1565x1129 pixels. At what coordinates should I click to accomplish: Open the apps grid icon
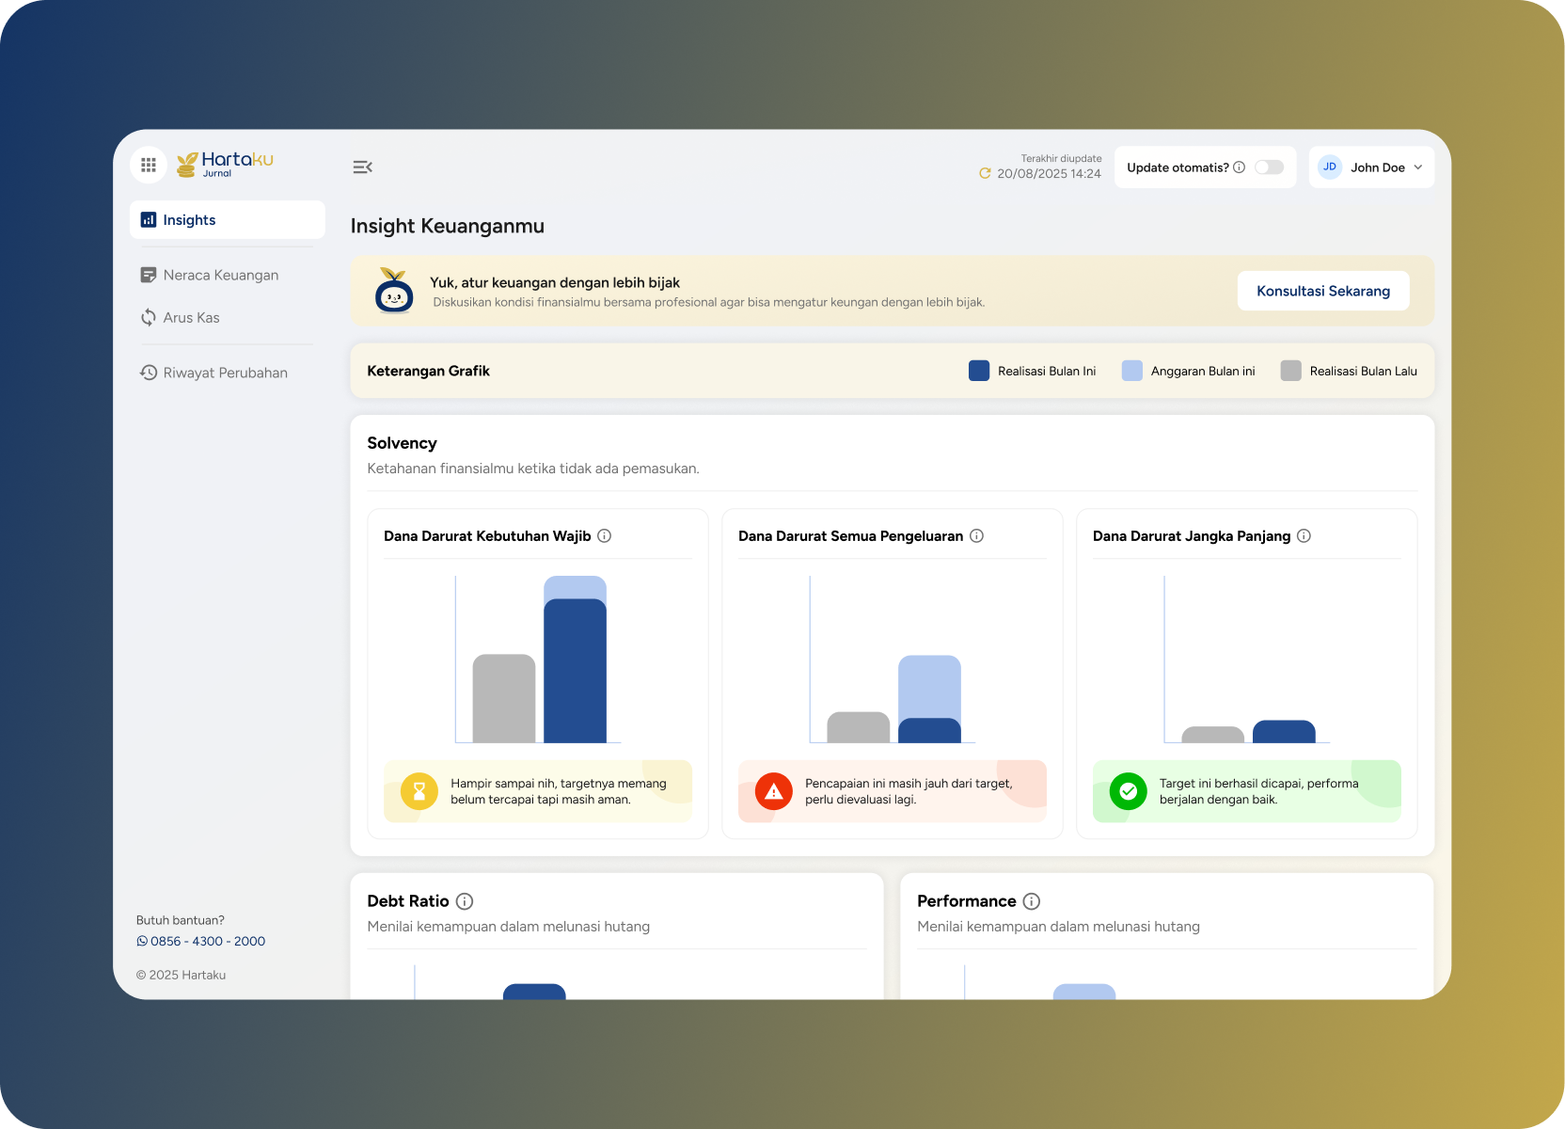coord(149,165)
